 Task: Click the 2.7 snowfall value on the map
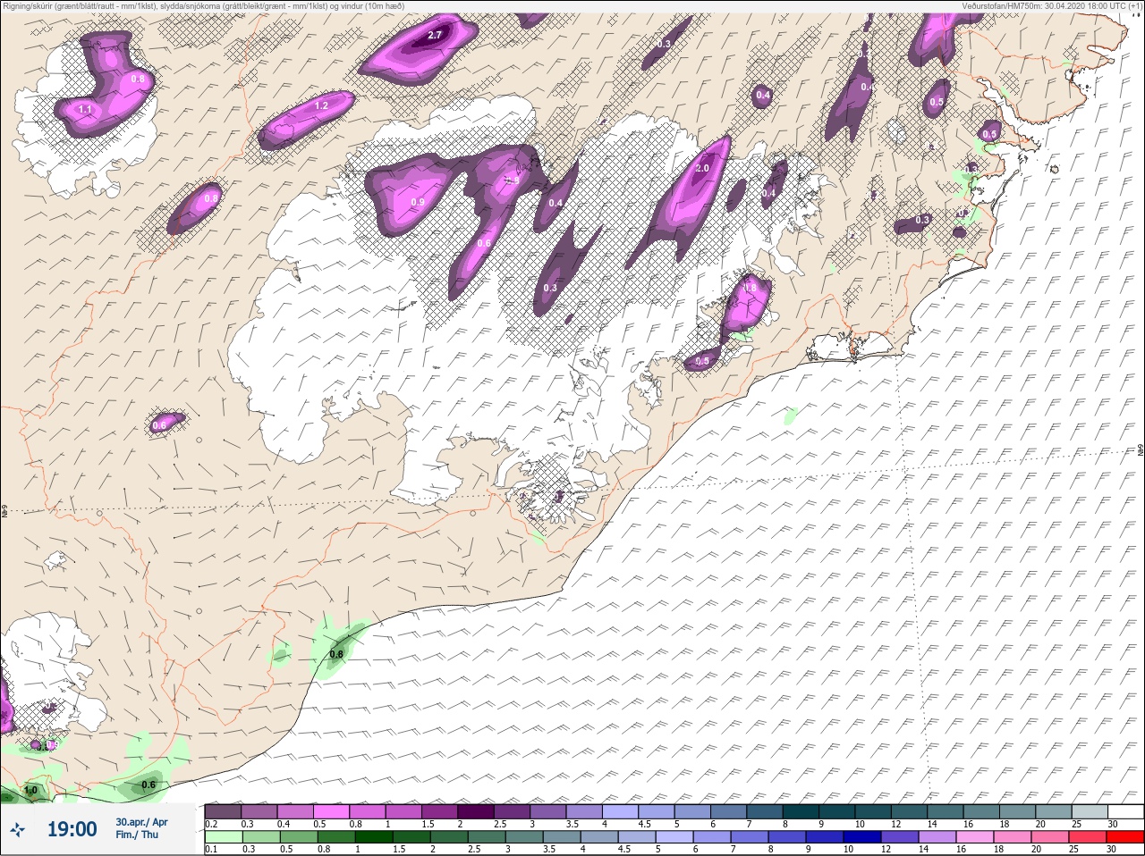435,36
